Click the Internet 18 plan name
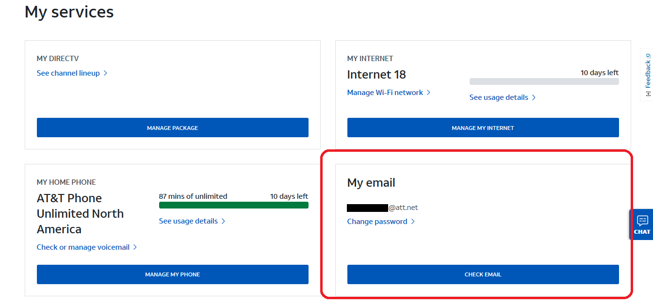The image size is (653, 305). coord(376,75)
